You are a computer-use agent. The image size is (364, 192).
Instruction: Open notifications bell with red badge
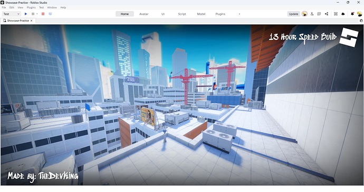pos(352,14)
